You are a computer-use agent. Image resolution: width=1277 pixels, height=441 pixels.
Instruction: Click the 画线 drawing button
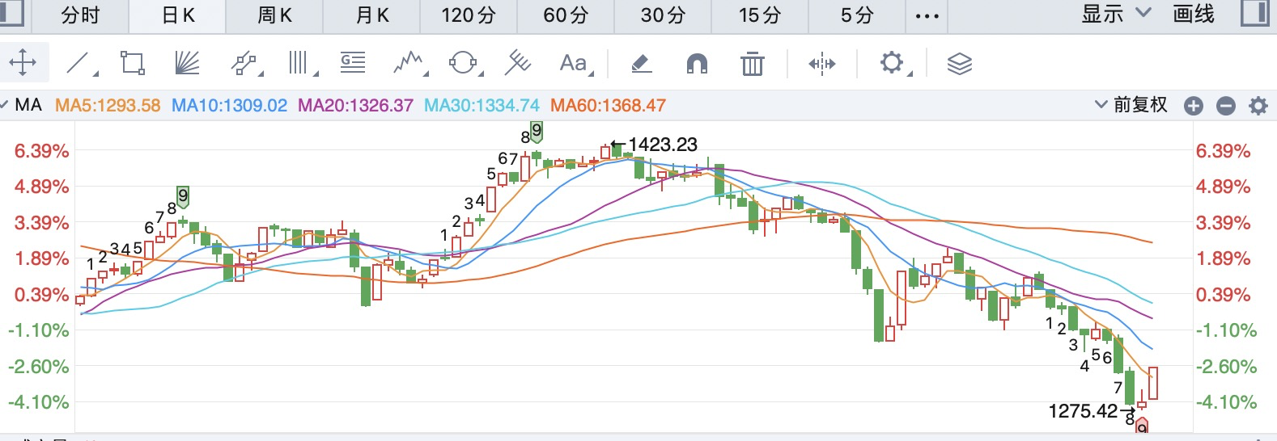coord(1194,15)
